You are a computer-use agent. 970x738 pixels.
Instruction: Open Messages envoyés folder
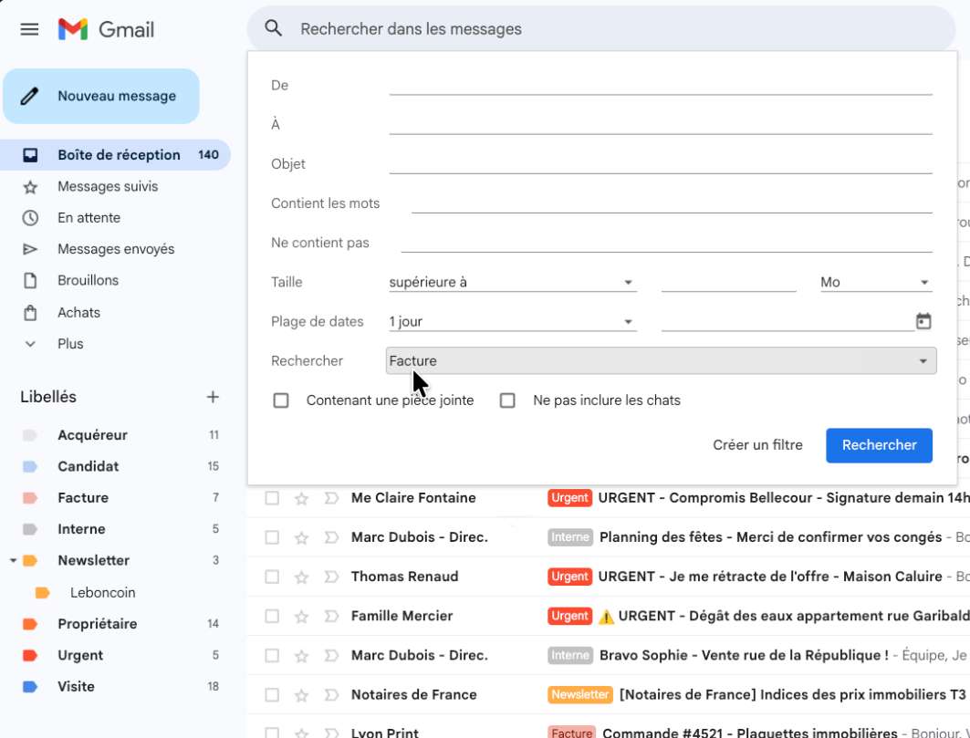[x=115, y=249]
